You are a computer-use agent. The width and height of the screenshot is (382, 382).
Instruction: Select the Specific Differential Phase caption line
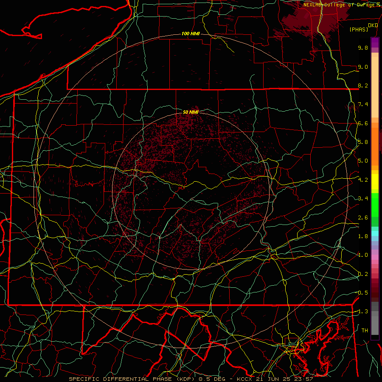191,379
